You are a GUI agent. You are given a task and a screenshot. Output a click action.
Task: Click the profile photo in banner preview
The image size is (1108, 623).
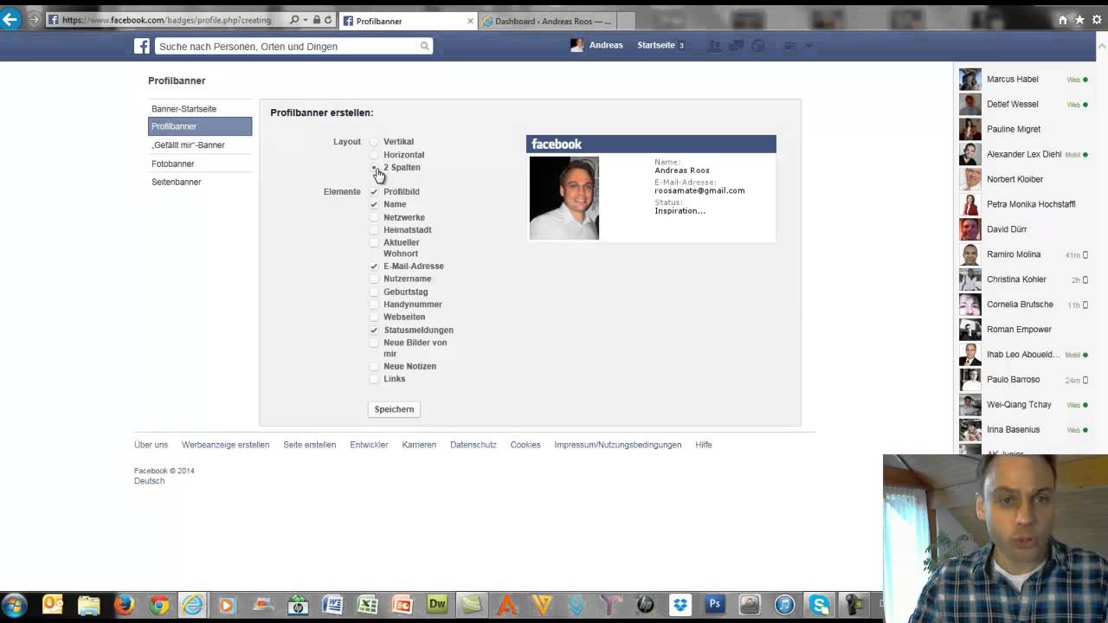point(564,198)
